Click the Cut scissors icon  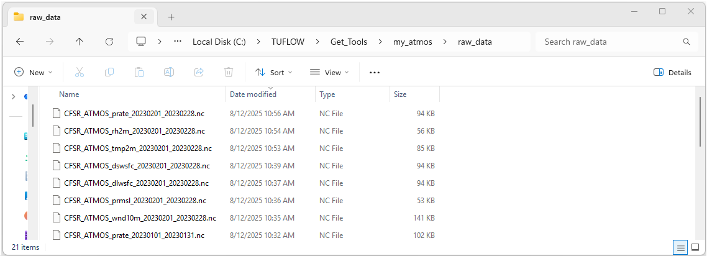click(80, 72)
